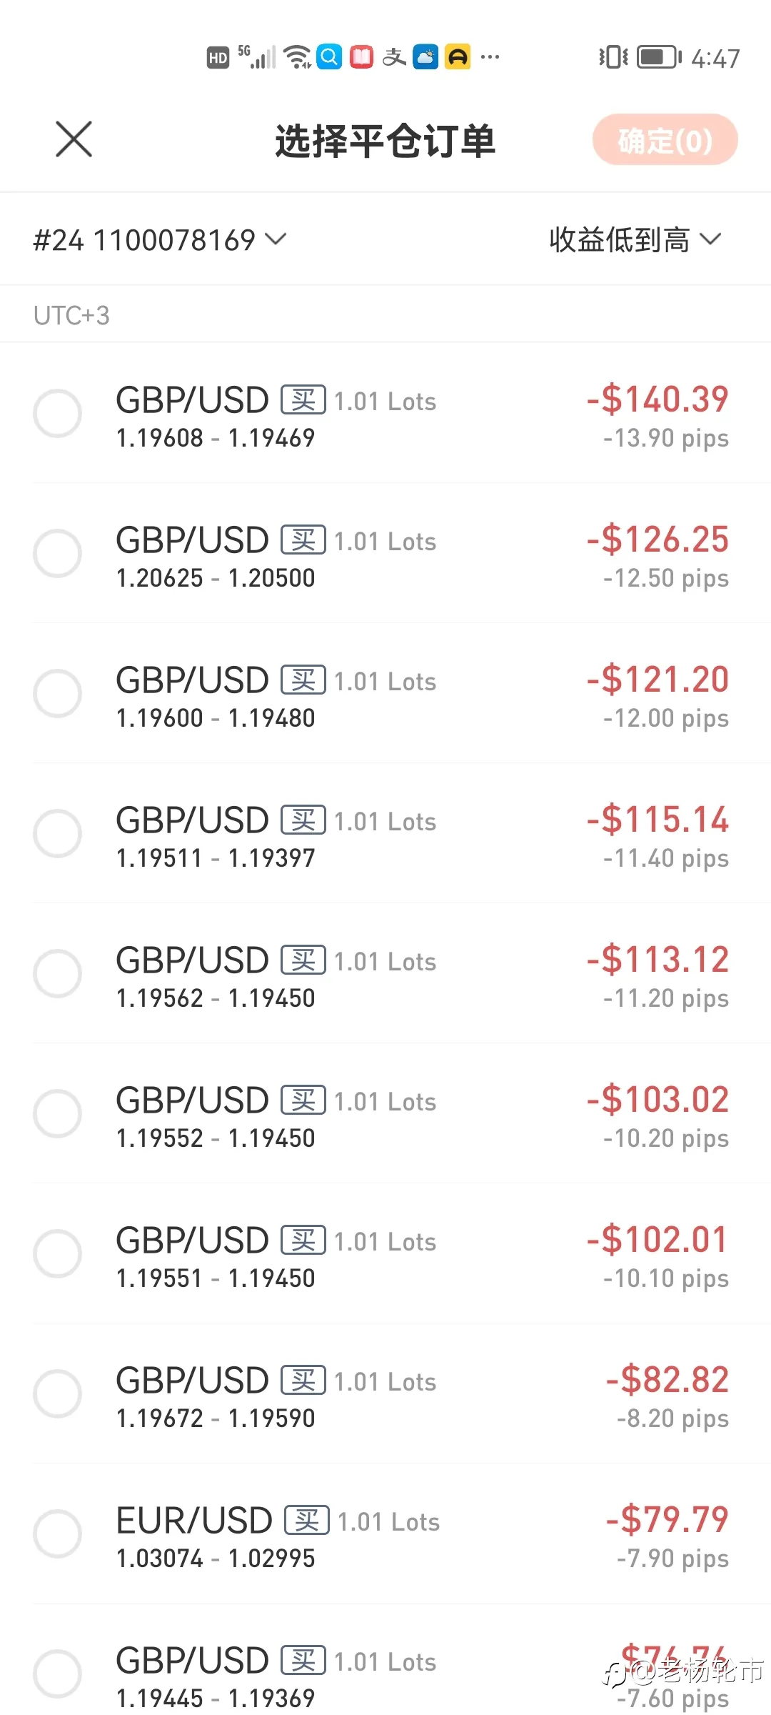Tap the blue search app notification icon
Viewport: 771px width, 1715px height.
329,56
